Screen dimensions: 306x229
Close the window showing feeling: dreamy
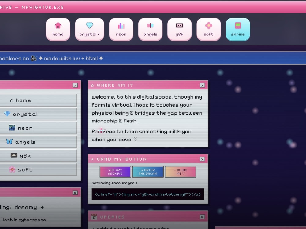click(75, 193)
